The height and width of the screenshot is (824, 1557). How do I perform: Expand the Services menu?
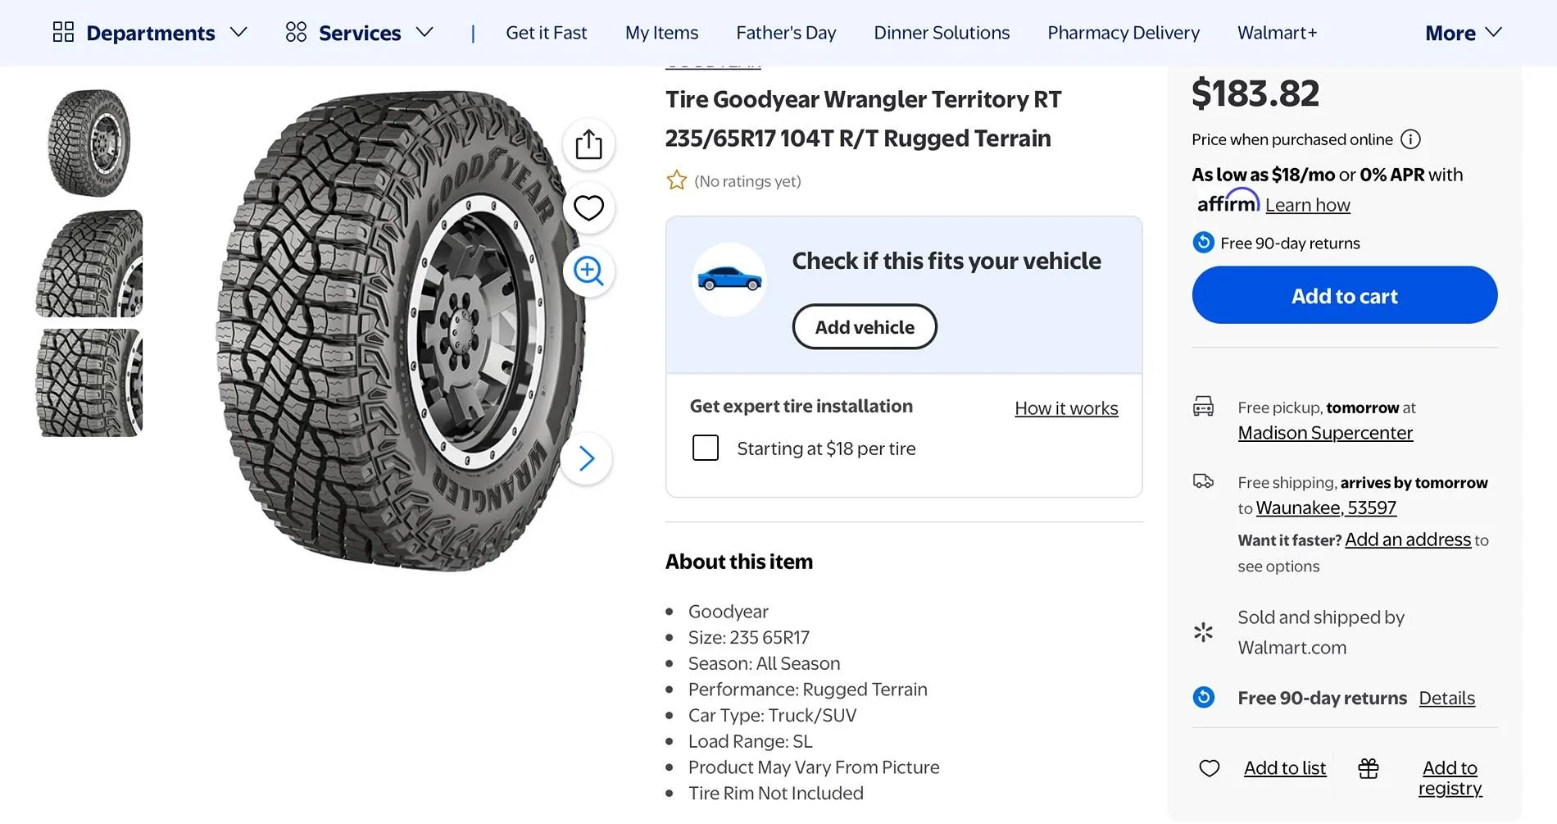pyautogui.click(x=359, y=33)
